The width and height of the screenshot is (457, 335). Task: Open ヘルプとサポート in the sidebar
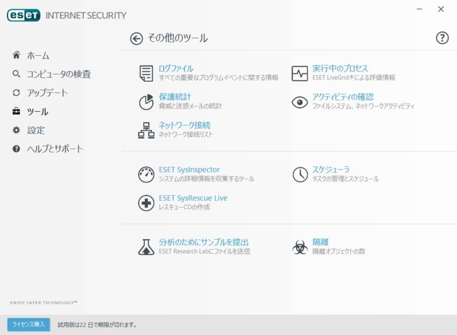coord(55,149)
